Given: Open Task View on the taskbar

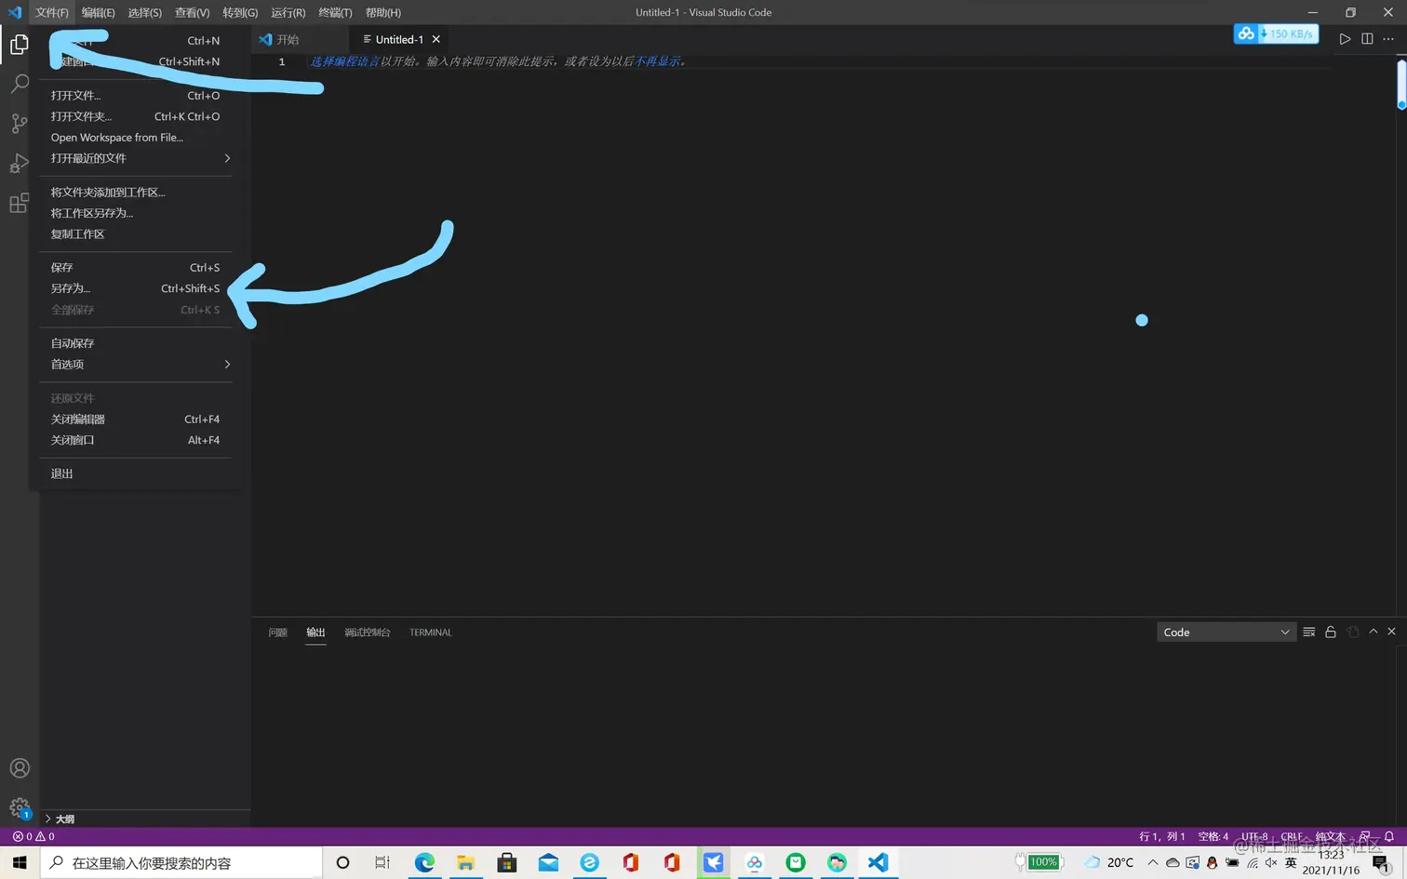Looking at the screenshot, I should click(x=382, y=862).
